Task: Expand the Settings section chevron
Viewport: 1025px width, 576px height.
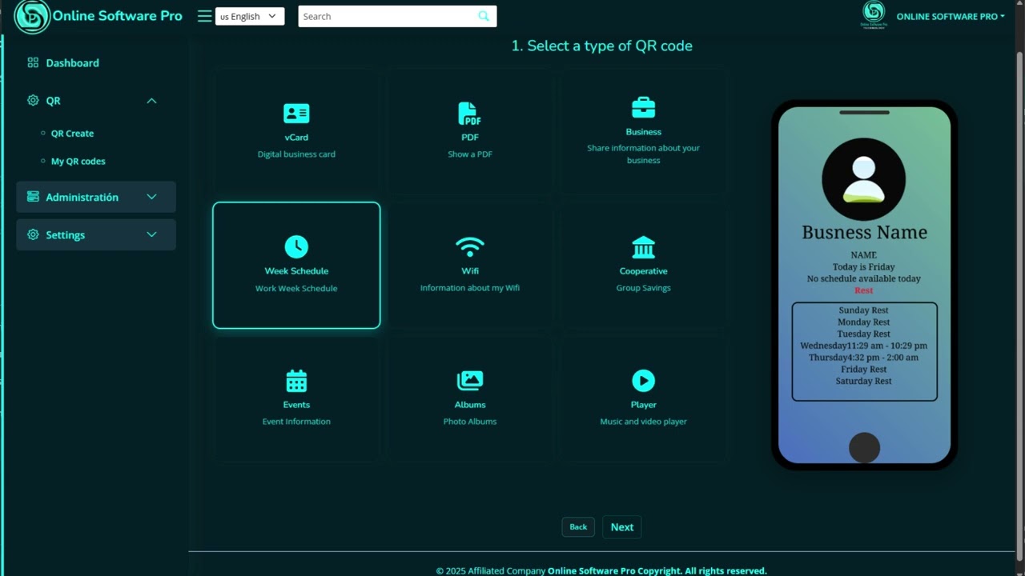Action: (151, 234)
